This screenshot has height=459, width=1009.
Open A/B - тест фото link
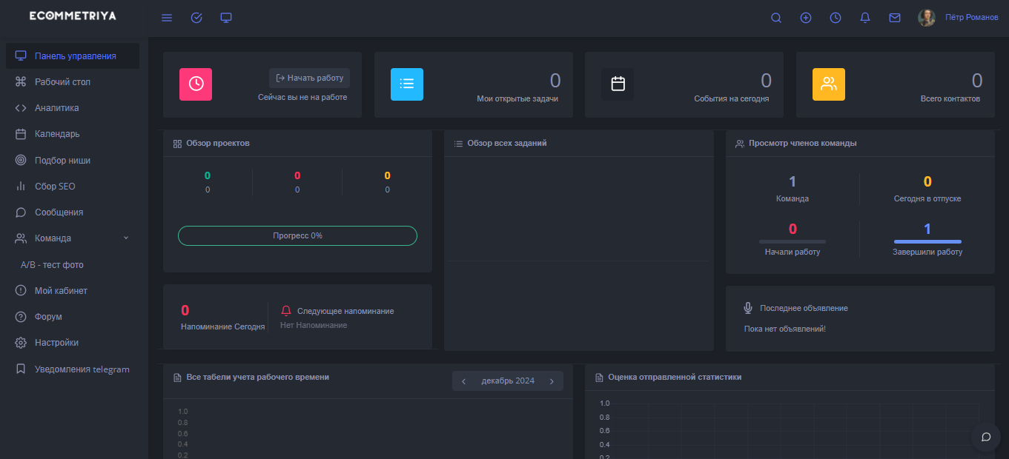pos(52,265)
